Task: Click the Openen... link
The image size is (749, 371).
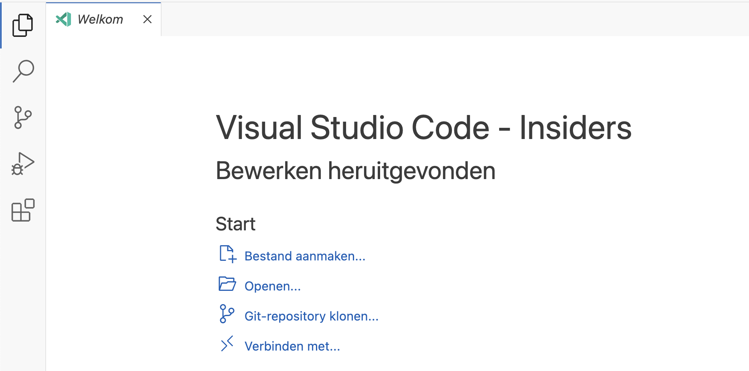Action: [273, 286]
